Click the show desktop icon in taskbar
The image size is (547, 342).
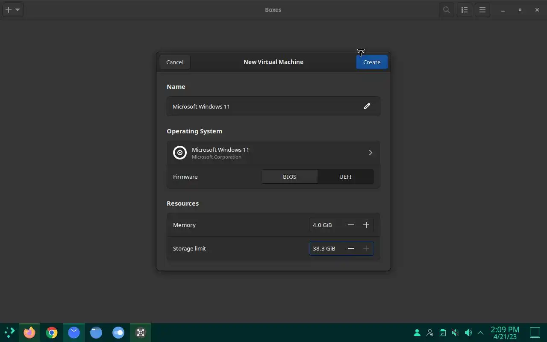click(x=535, y=332)
